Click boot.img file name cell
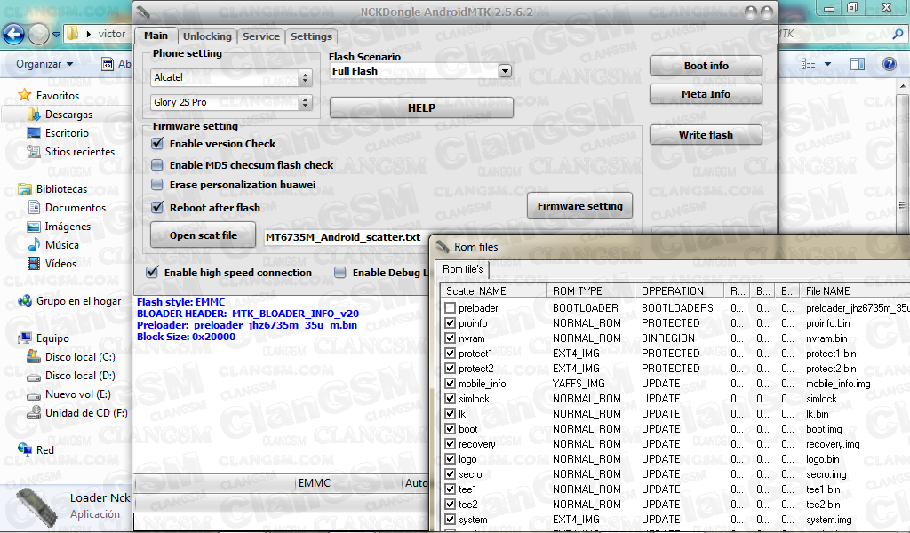Viewport: 910px width, 533px height. 824,428
